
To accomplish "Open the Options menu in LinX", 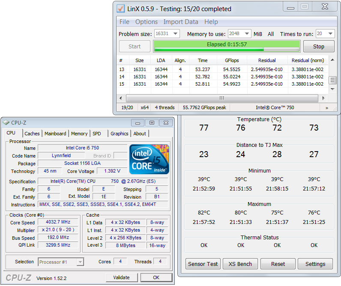I will click(x=147, y=22).
